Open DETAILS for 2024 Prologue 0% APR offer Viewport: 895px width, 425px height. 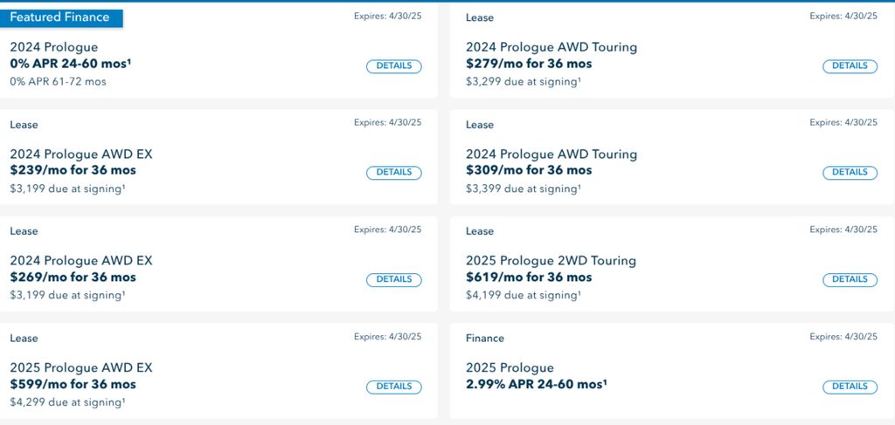394,66
